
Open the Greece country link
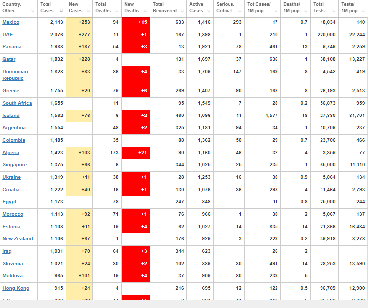pyautogui.click(x=11, y=91)
